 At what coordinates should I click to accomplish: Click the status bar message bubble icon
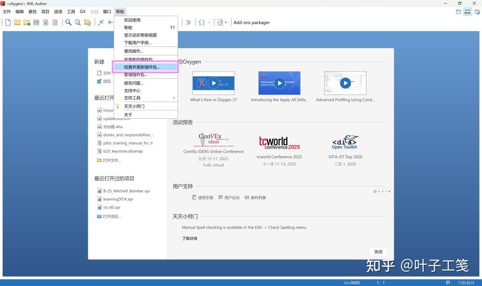click(448, 282)
